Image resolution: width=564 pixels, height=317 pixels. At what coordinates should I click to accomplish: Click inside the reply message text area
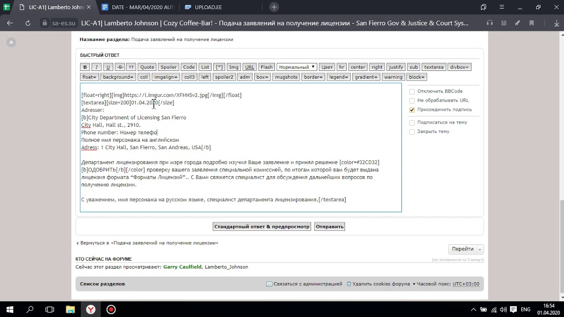coord(241,147)
